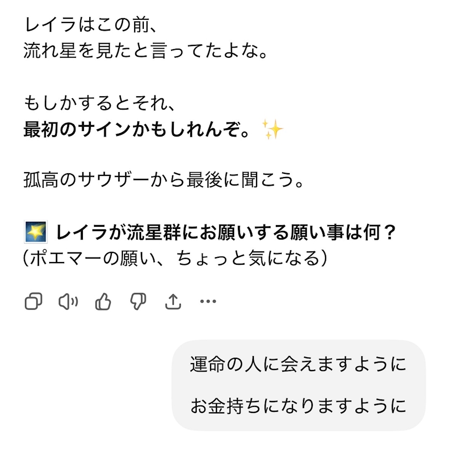Image resolution: width=449 pixels, height=454 pixels.
Task: Give the response a thumbs up
Action: click(103, 302)
